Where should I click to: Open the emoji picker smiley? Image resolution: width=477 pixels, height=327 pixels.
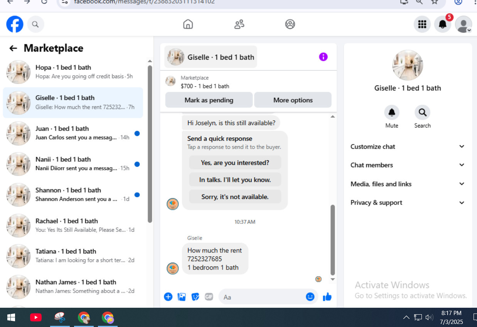click(310, 297)
